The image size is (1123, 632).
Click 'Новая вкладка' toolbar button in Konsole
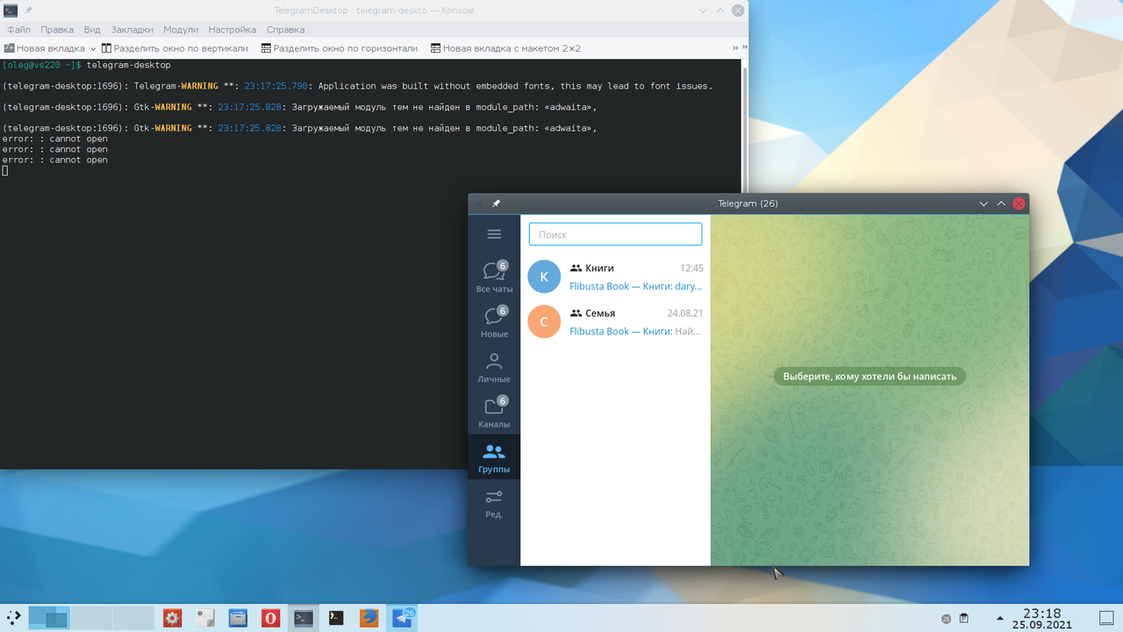click(45, 48)
